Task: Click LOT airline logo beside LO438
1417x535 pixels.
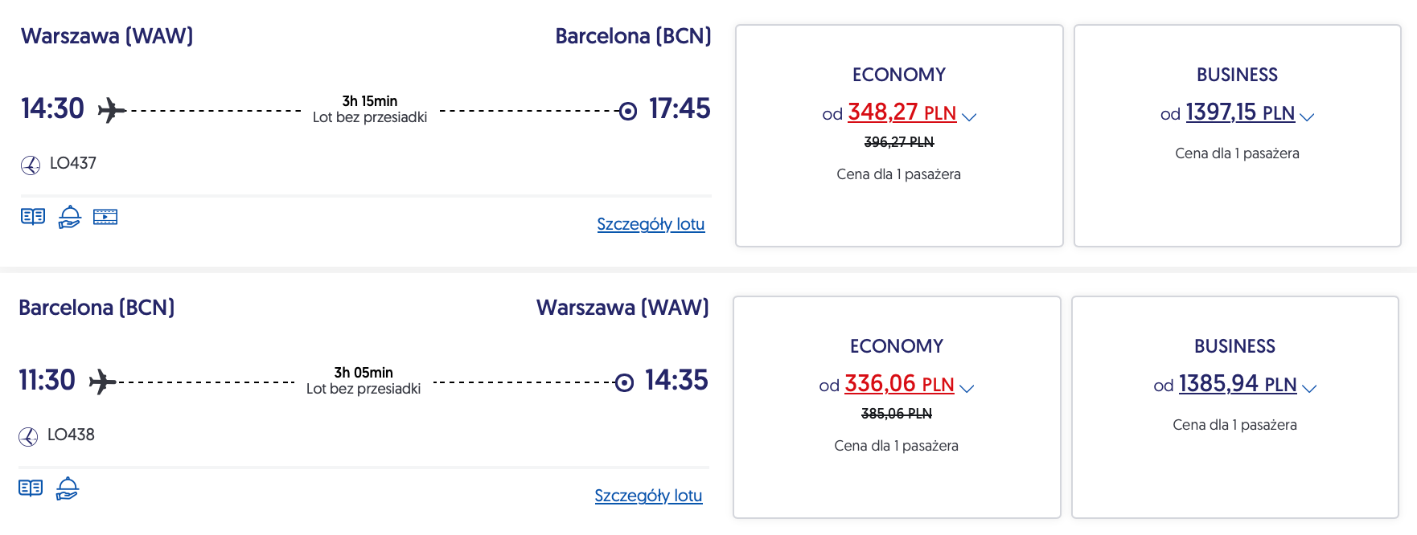Action: 28,437
